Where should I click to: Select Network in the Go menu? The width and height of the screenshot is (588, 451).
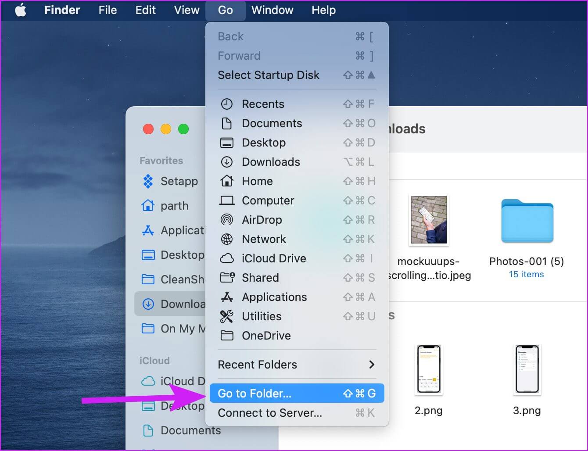tap(297, 239)
